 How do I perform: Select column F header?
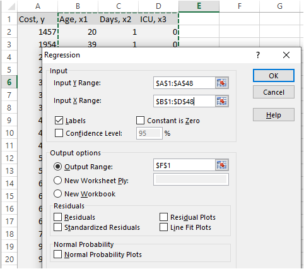pyautogui.click(x=240, y=6)
